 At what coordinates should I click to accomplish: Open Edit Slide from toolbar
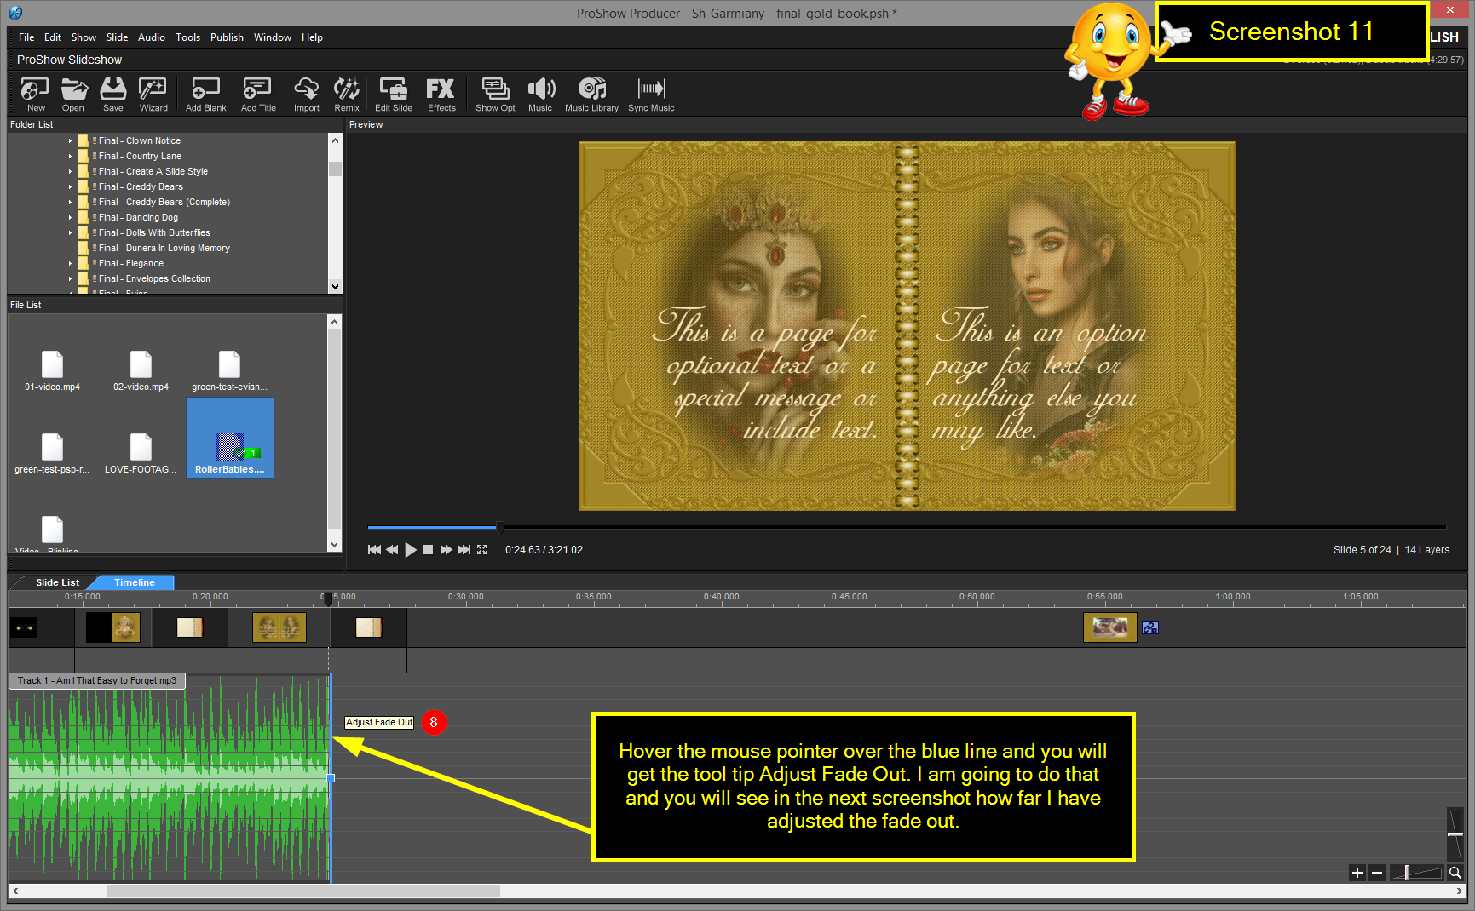point(394,94)
